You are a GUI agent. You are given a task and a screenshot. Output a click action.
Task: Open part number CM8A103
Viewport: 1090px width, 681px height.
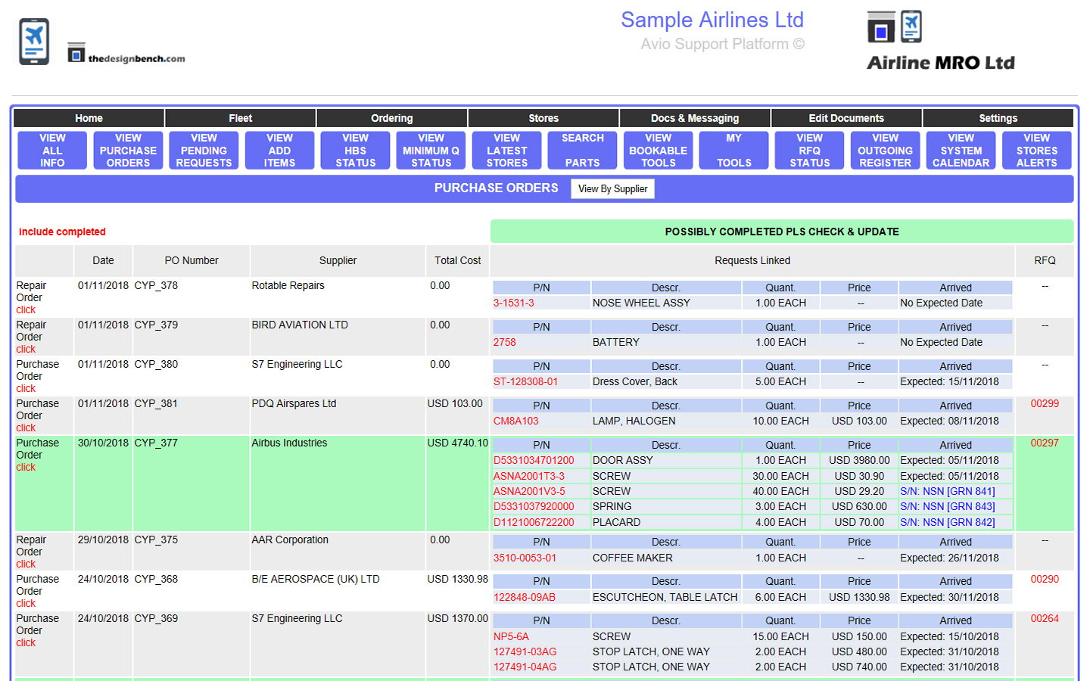[516, 421]
